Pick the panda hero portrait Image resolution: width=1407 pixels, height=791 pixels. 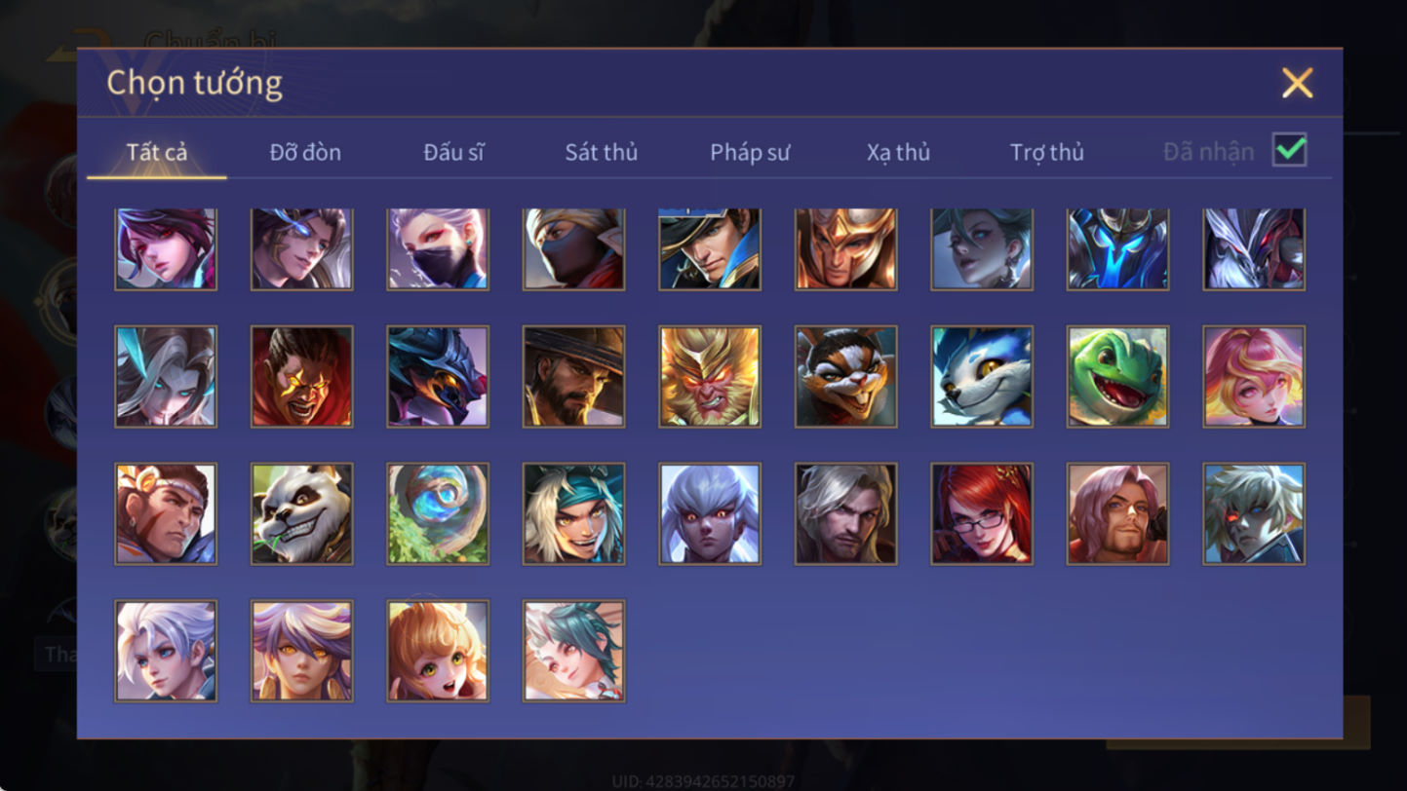tap(302, 514)
